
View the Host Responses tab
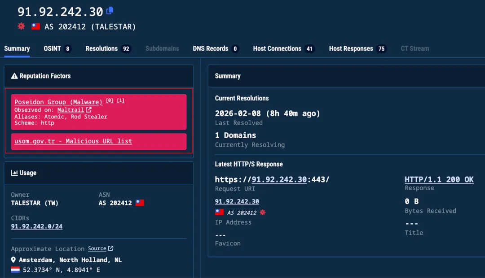click(351, 48)
